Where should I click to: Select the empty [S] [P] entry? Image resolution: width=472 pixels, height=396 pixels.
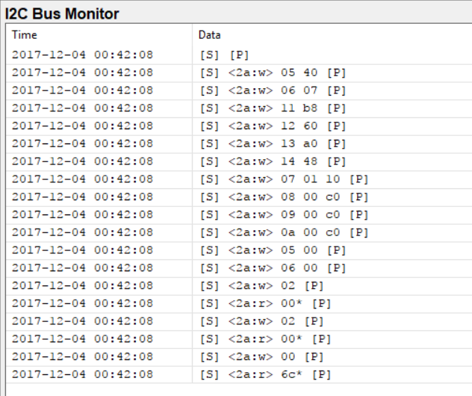coord(224,55)
